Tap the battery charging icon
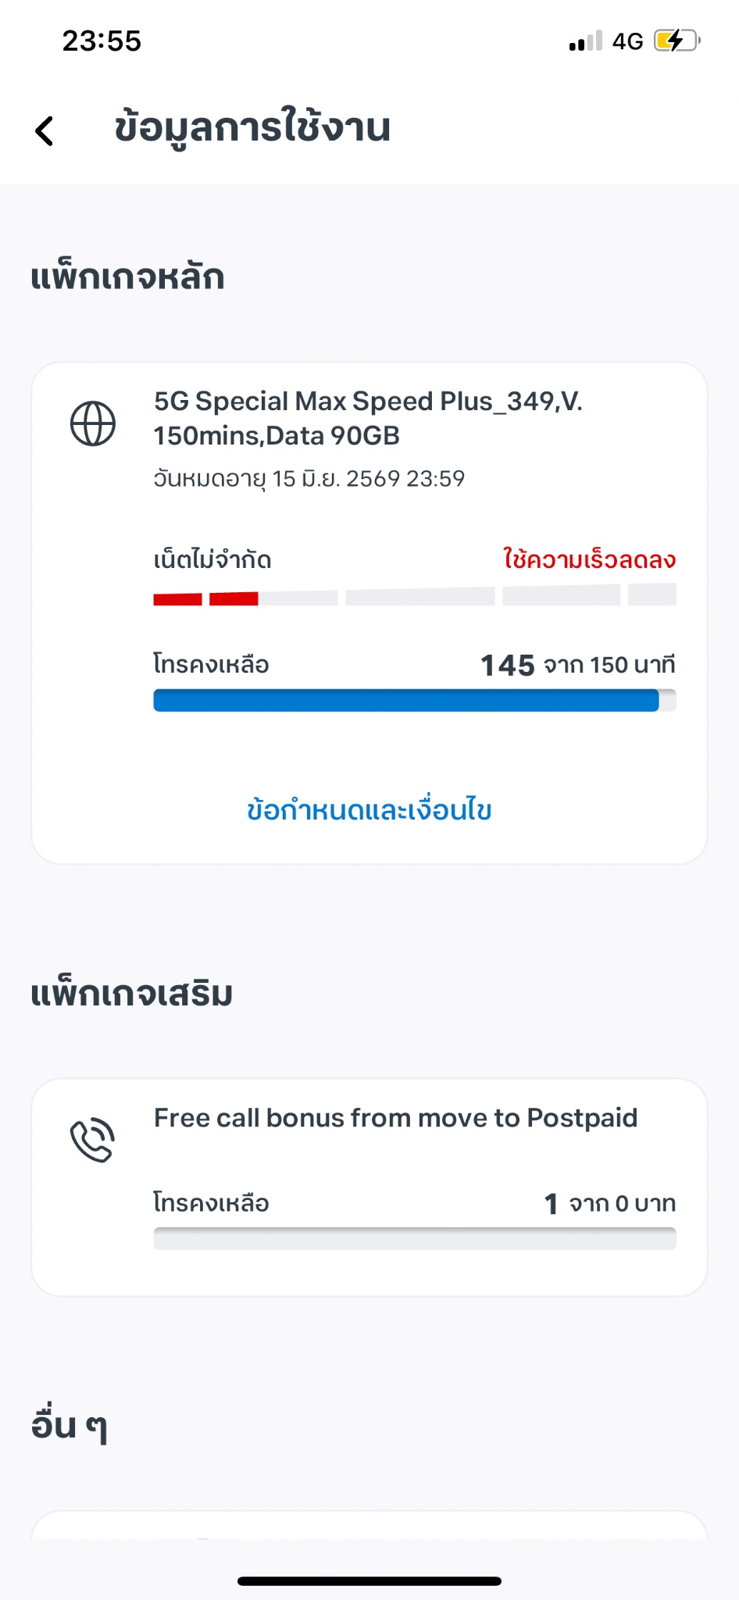Screen dimensions: 739x1600 click(x=677, y=41)
